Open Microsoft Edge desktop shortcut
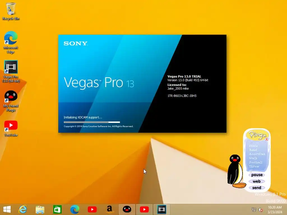Viewport: 287px width, 215px height. pyautogui.click(x=11, y=42)
